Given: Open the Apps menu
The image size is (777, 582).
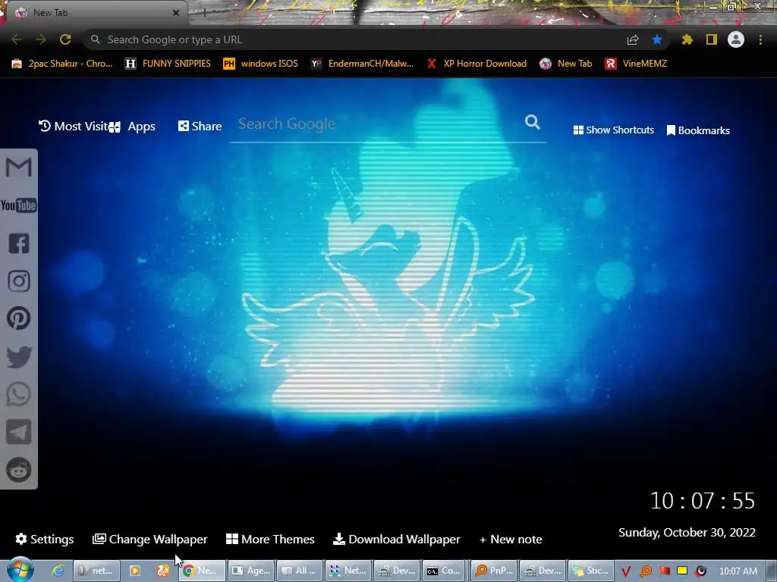Looking at the screenshot, I should (132, 127).
